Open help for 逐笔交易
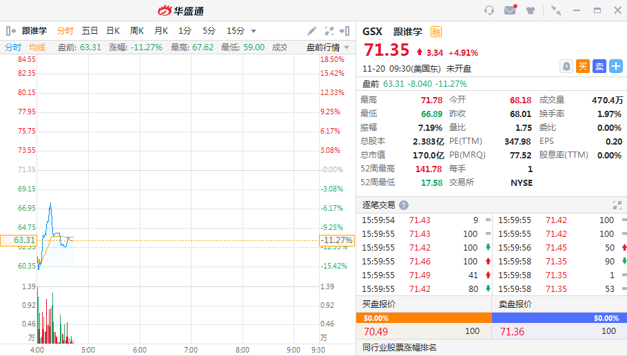The width and height of the screenshot is (627, 356). point(404,205)
